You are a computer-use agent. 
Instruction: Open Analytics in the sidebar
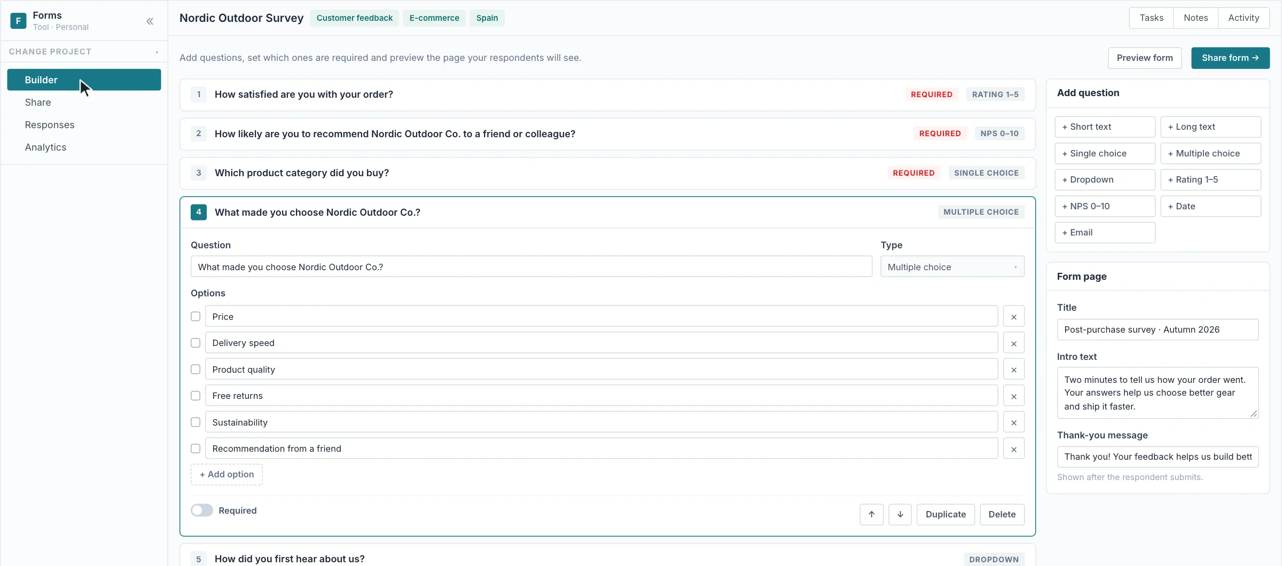45,147
